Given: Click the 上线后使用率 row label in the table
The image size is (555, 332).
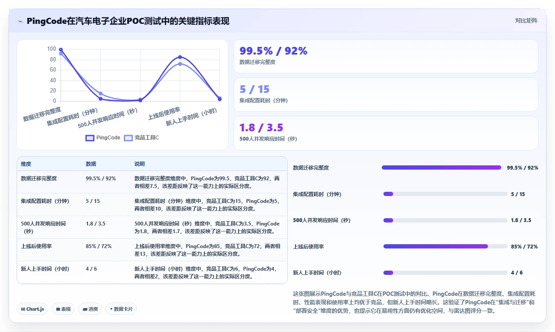Looking at the screenshot, I should coord(36,246).
